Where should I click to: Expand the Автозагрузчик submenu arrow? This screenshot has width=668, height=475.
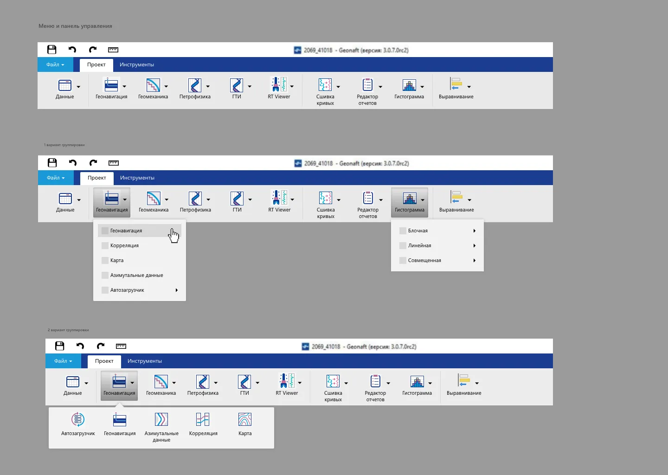click(177, 290)
